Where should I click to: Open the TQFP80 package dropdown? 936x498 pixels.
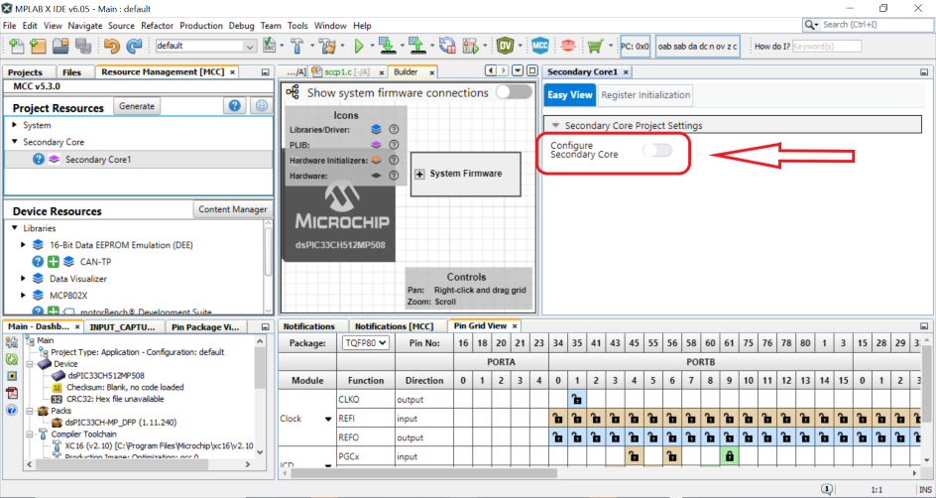point(365,343)
